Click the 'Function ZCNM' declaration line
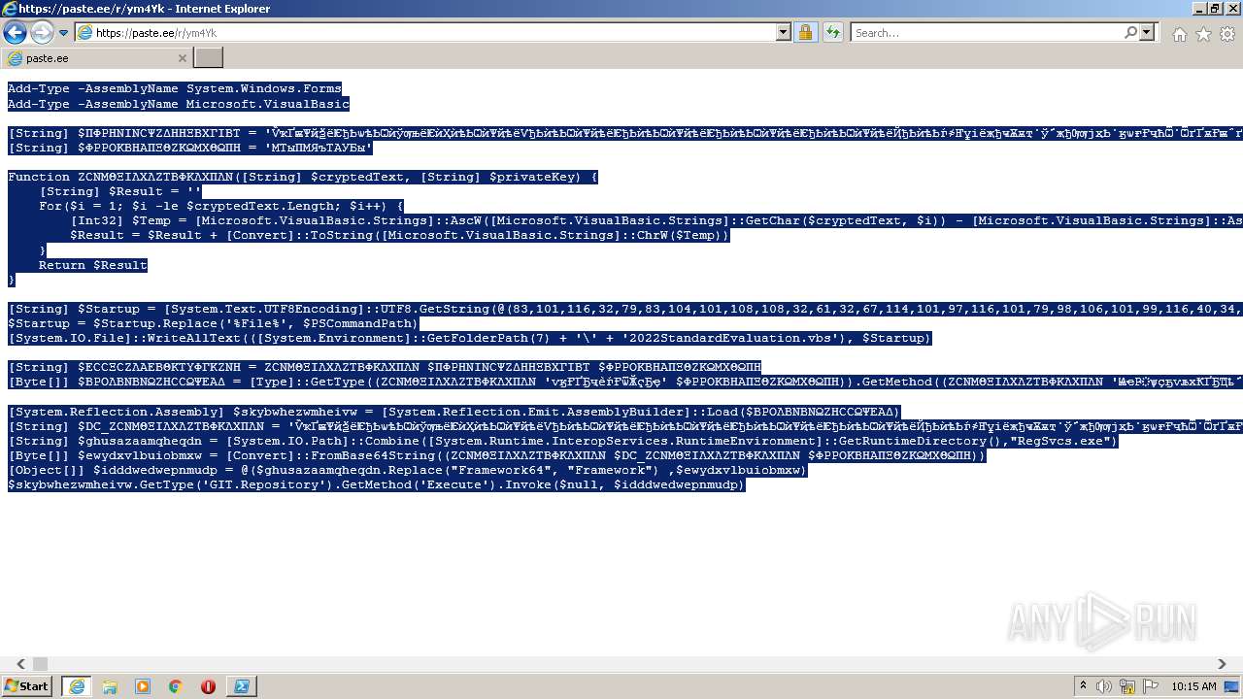Image resolution: width=1243 pixels, height=699 pixels. click(303, 177)
